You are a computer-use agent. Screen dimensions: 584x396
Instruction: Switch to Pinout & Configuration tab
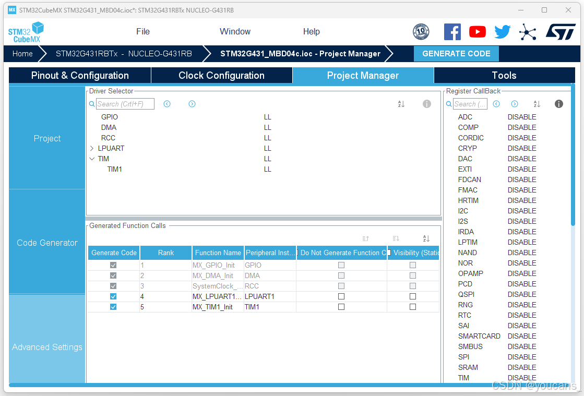click(x=80, y=76)
